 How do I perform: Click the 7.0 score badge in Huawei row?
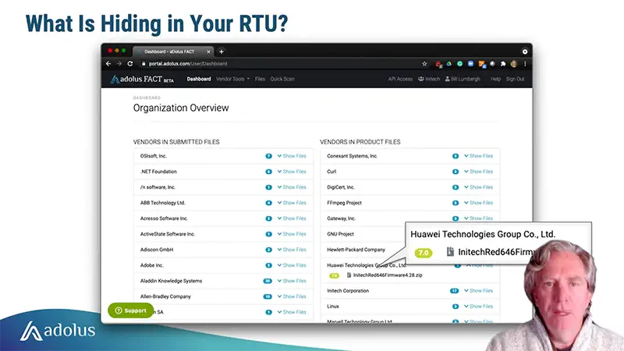click(334, 275)
